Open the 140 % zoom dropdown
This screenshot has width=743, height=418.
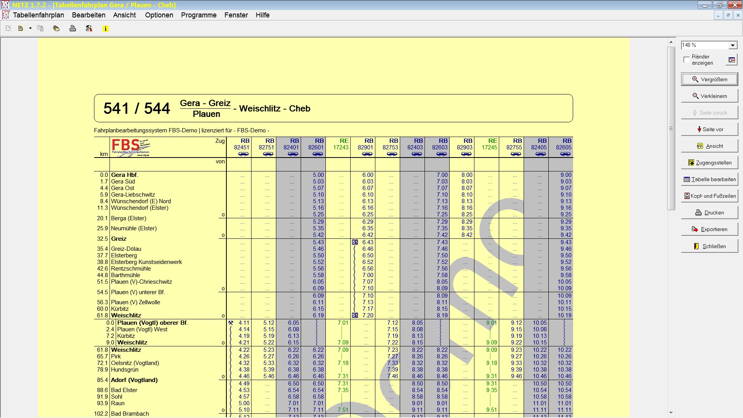pos(733,45)
